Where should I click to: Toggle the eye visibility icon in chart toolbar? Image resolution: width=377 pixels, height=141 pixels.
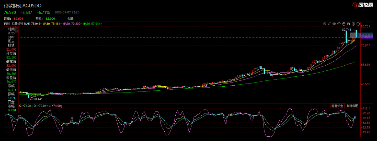point(334,24)
